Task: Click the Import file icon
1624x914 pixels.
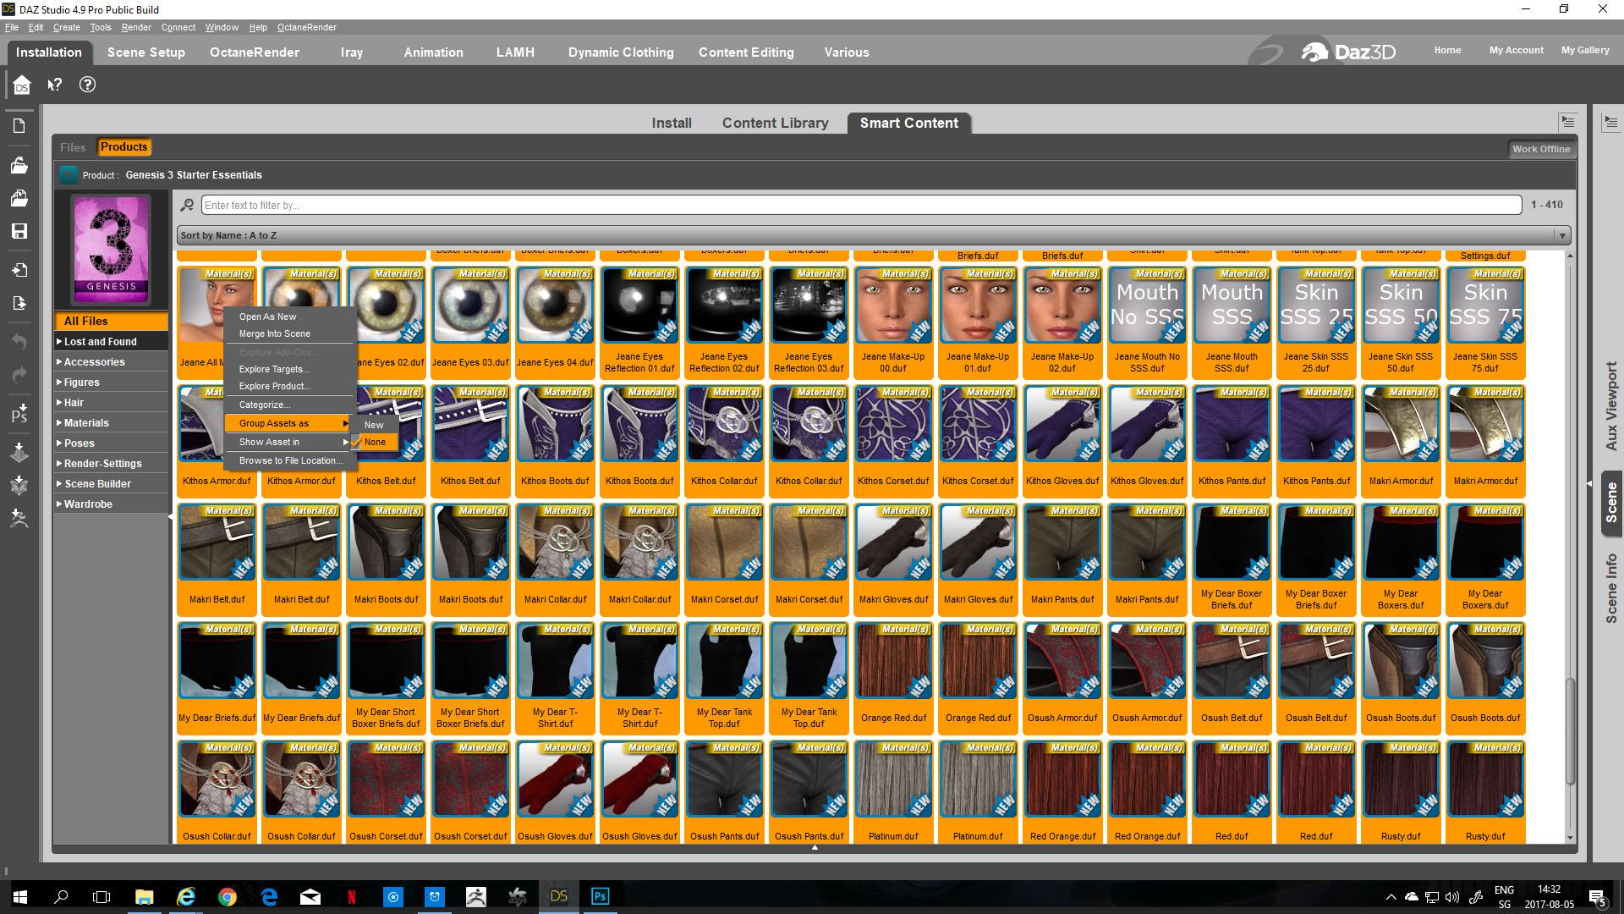Action: 19,270
